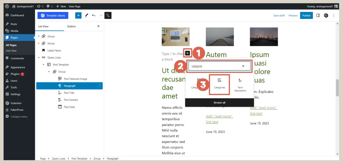Open Howdy testingemen01 account menu
343x163 pixels.
pos(322,6)
